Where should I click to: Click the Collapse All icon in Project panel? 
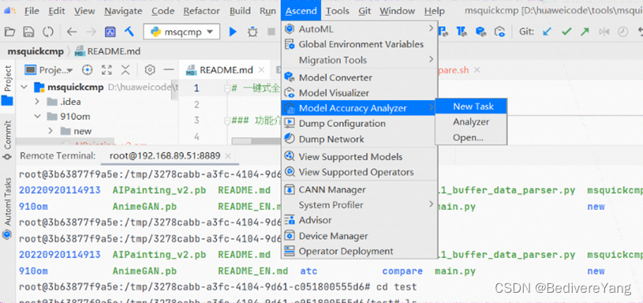point(125,70)
